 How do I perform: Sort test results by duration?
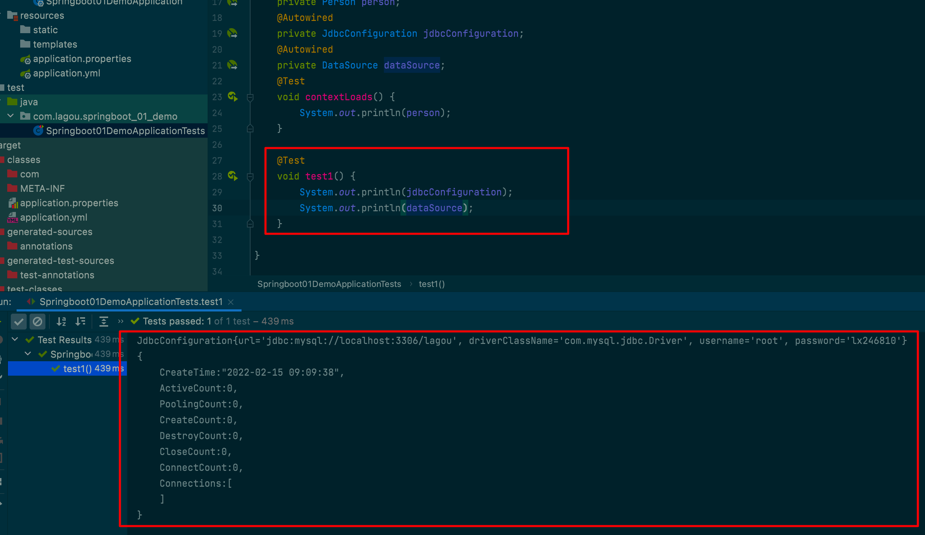[80, 321]
